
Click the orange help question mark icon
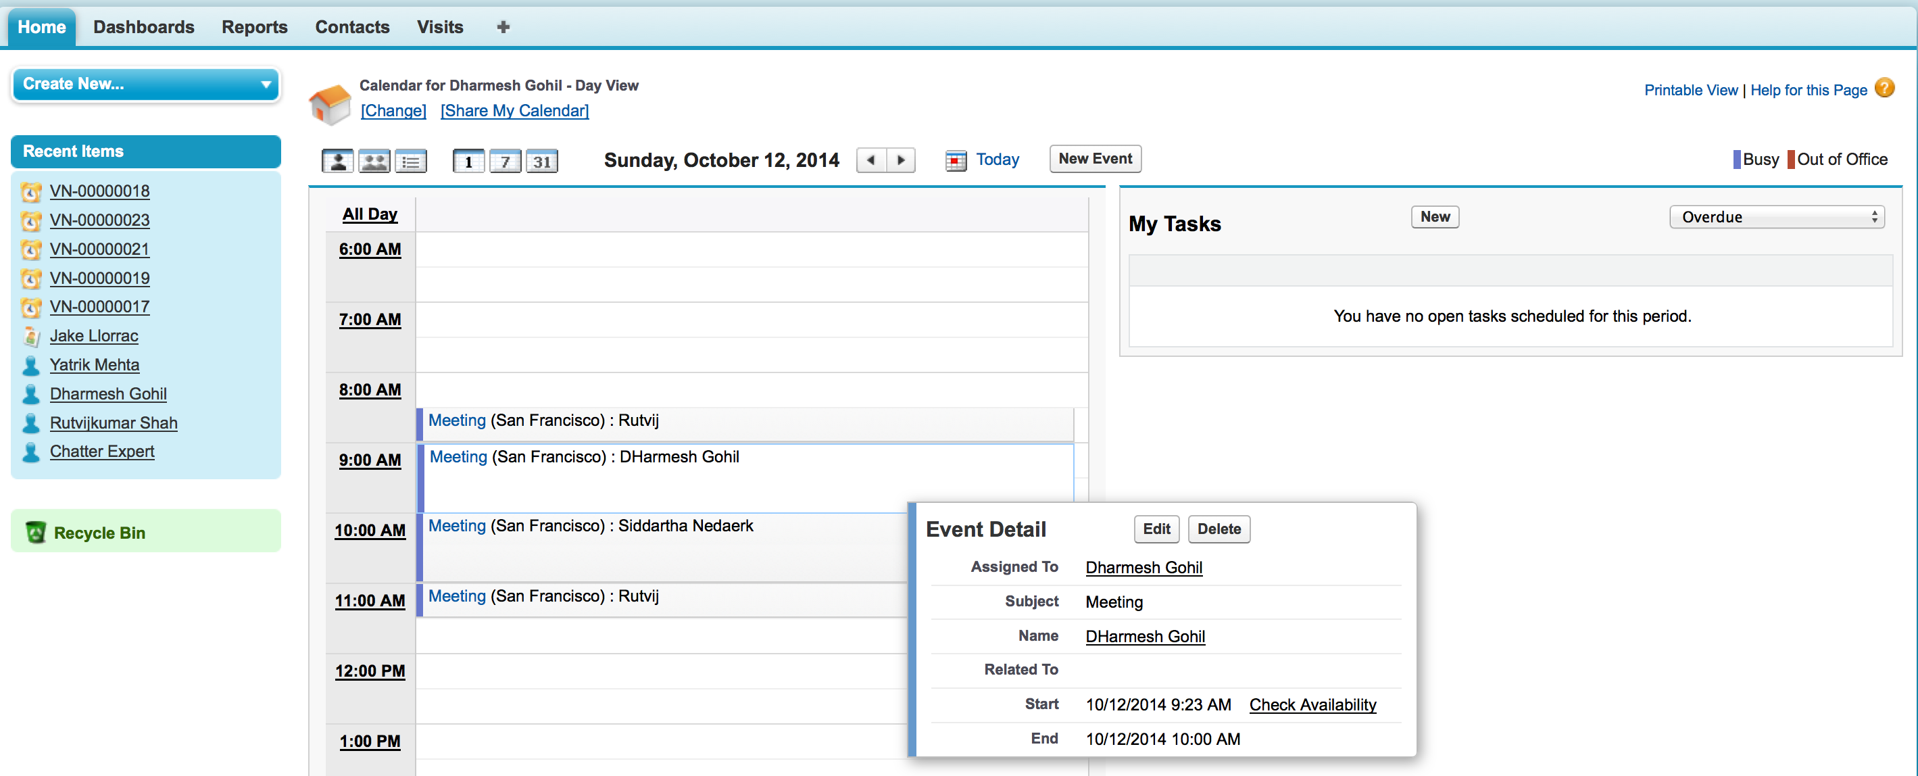coord(1884,89)
